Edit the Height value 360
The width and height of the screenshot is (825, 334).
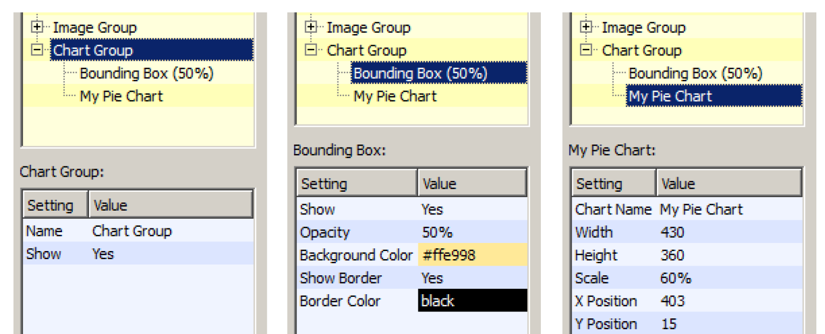672,255
